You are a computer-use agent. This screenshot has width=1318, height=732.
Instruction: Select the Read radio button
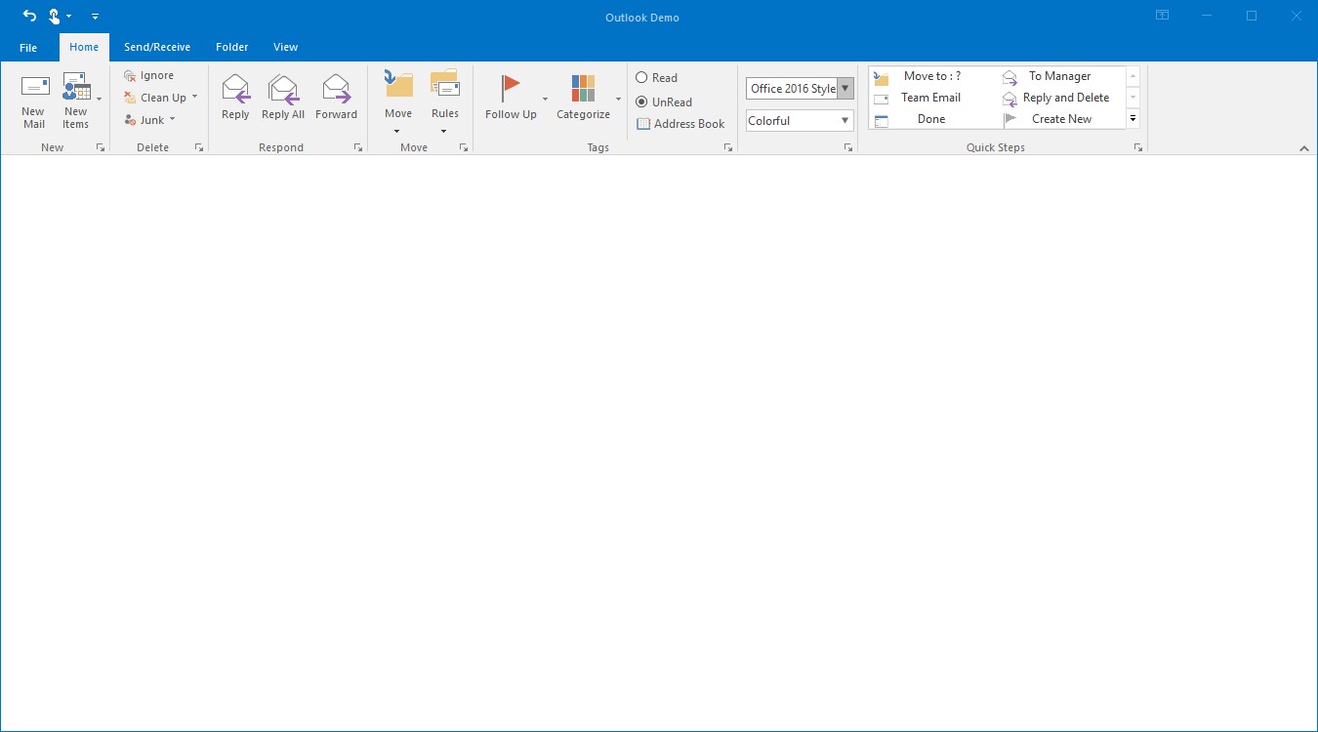[x=642, y=77]
